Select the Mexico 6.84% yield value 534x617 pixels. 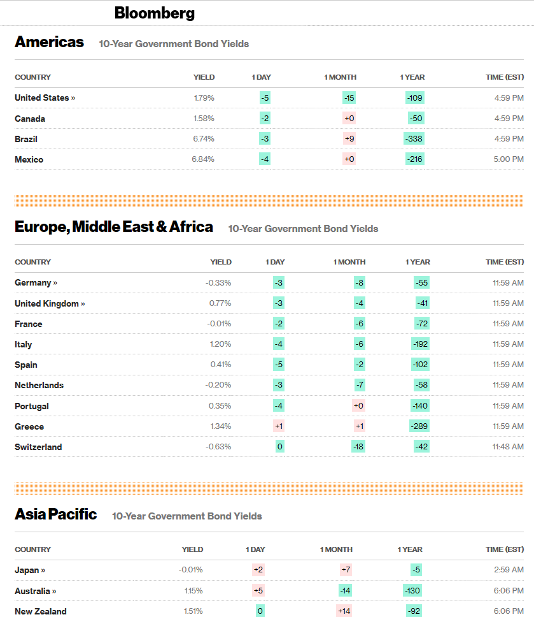(203, 159)
